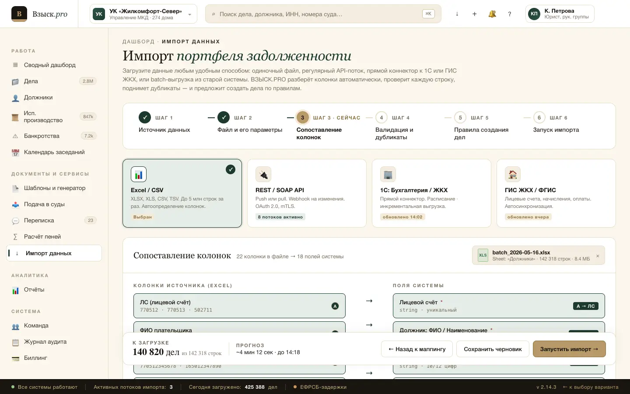Select the ГИС ЖКХ / ФГИС source card

pyautogui.click(x=556, y=193)
